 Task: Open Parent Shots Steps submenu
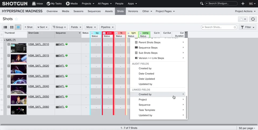point(158,42)
